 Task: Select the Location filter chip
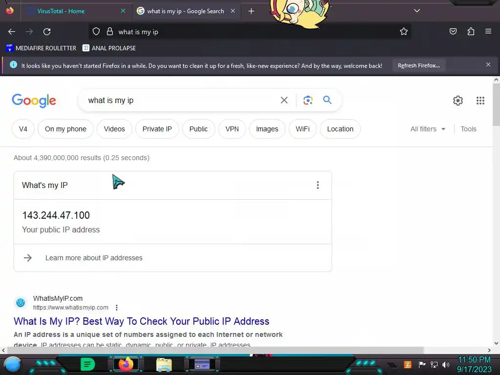[x=340, y=129]
